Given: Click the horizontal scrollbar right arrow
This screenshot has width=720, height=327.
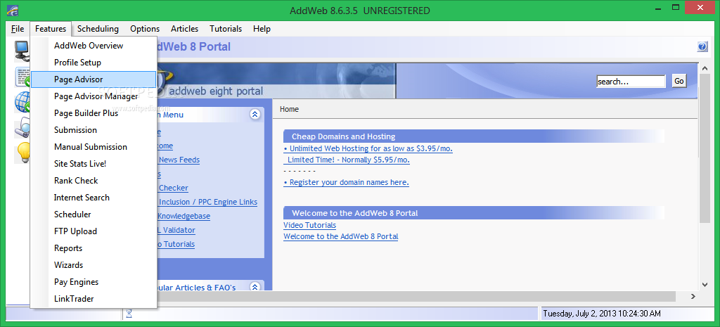Looking at the screenshot, I should coord(693,297).
